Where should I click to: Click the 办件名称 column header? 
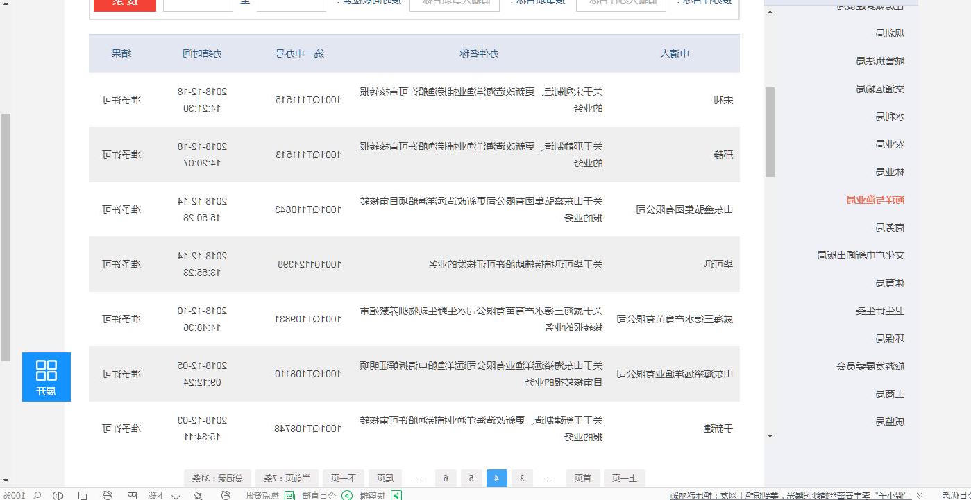(479, 53)
